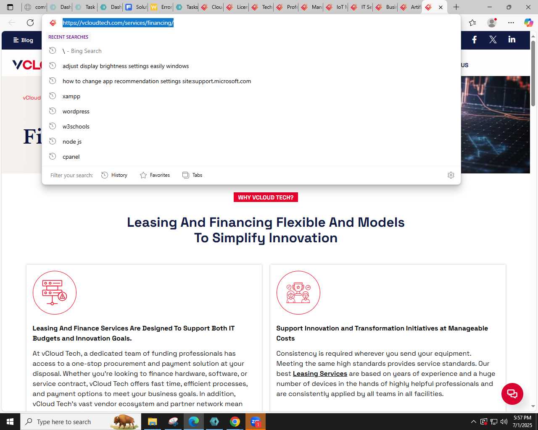Screen dimensions: 538x430
Task: Open Snipping Tool taskbar icon
Action: tap(173, 422)
